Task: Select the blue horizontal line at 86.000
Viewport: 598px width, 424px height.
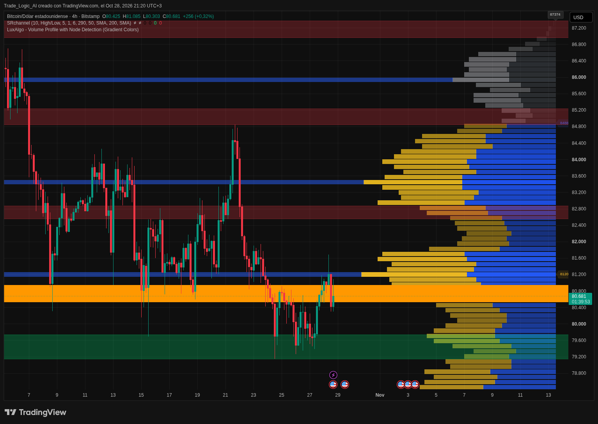Action: (228, 80)
